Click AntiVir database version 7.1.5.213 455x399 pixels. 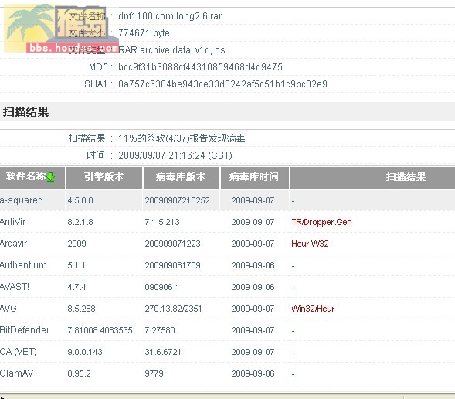(x=162, y=222)
